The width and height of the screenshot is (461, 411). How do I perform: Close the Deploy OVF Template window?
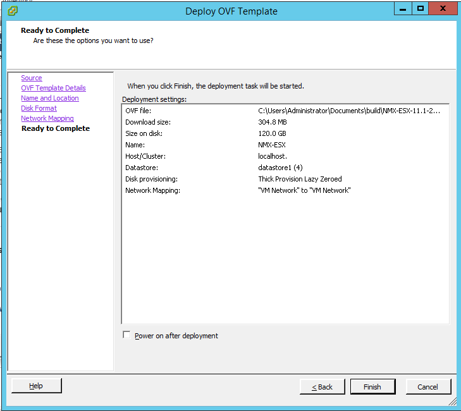(443, 9)
